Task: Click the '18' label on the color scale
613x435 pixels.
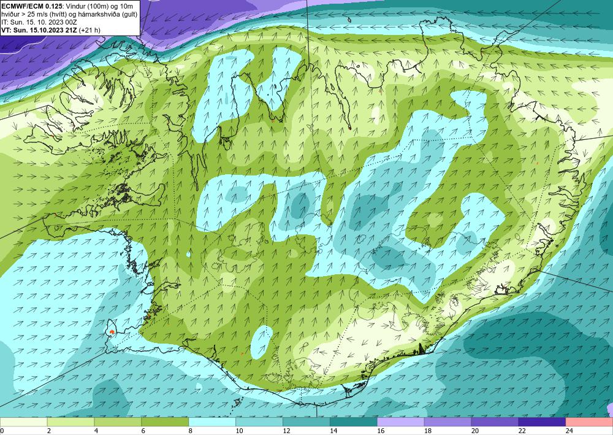Action: (428, 431)
